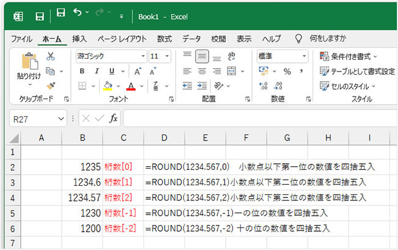Open the Undo history dropdown
This screenshot has height=250, width=398.
87,12
